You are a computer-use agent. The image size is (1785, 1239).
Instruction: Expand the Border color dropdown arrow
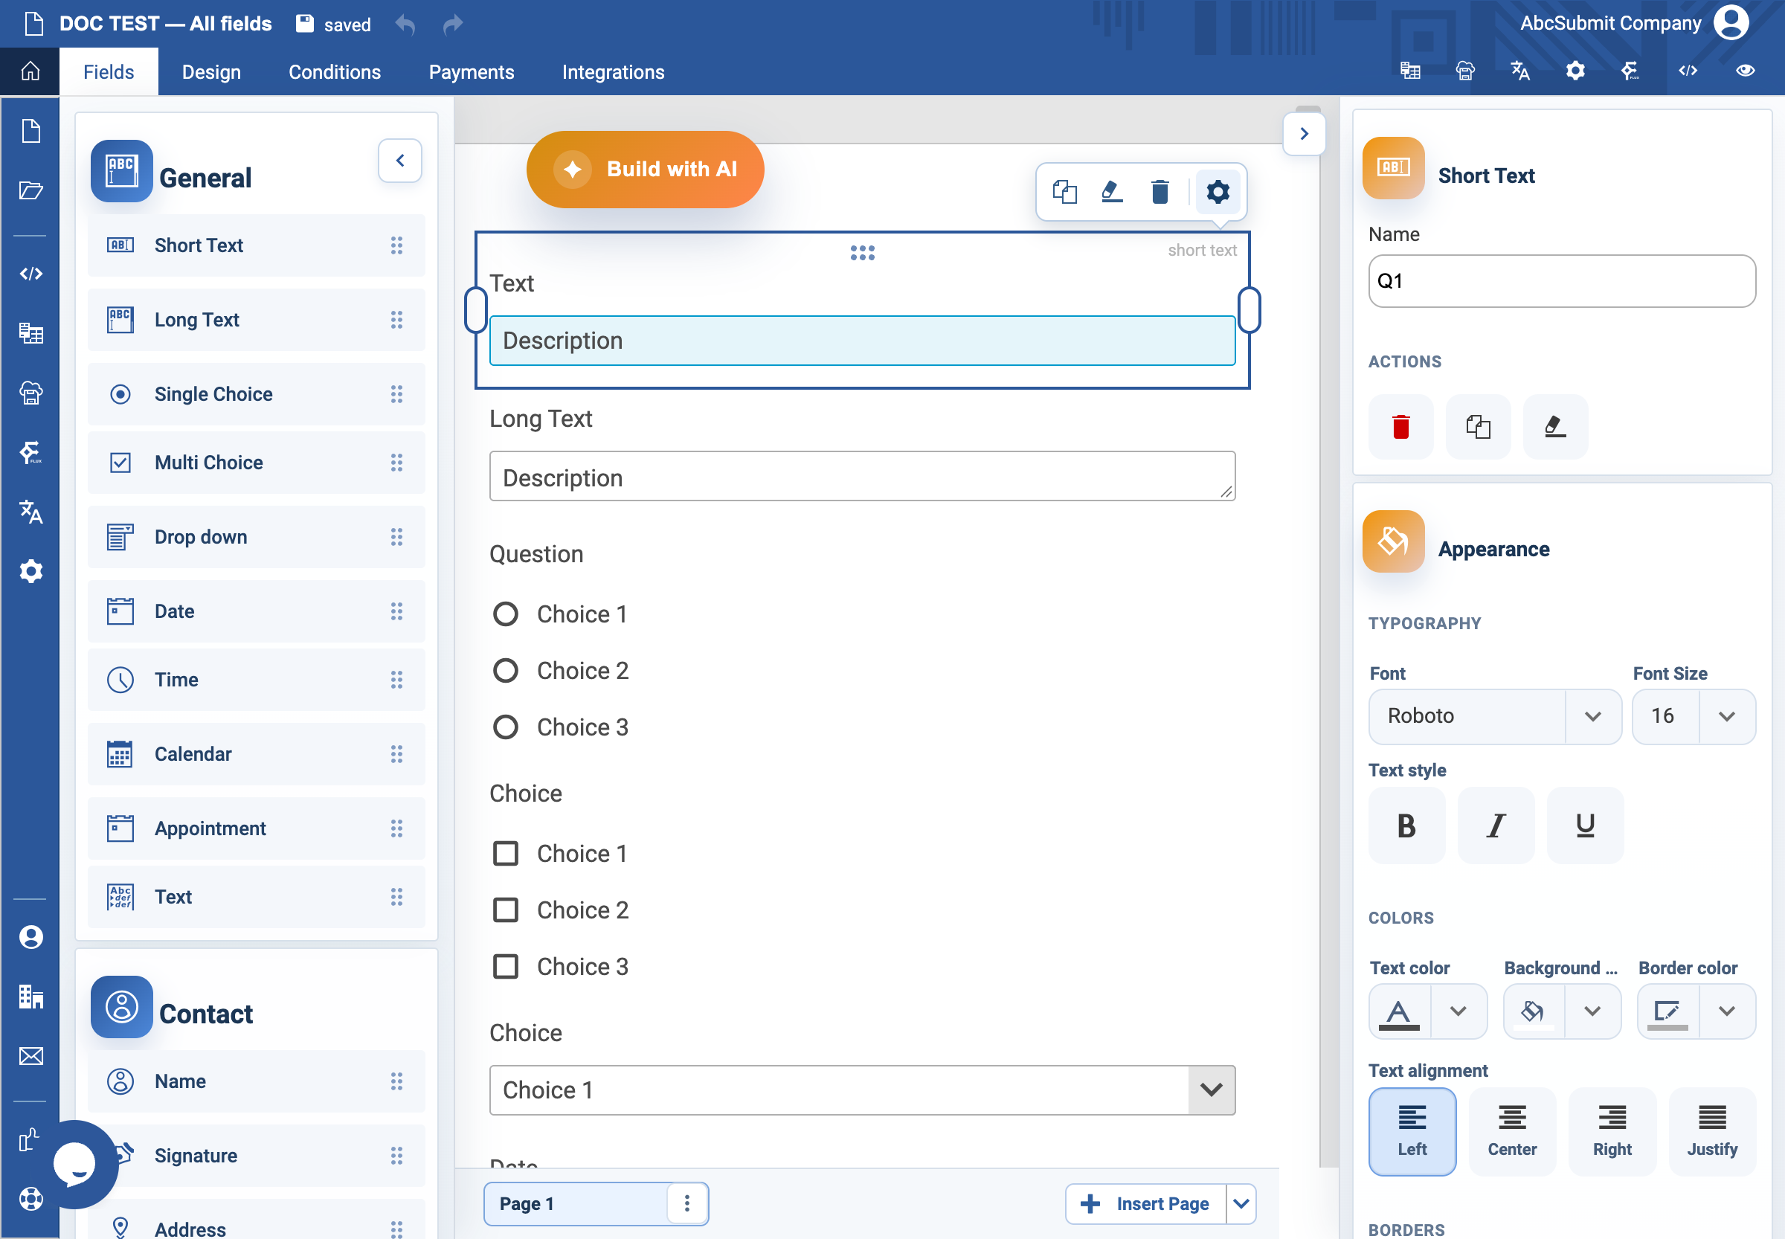pos(1726,1011)
